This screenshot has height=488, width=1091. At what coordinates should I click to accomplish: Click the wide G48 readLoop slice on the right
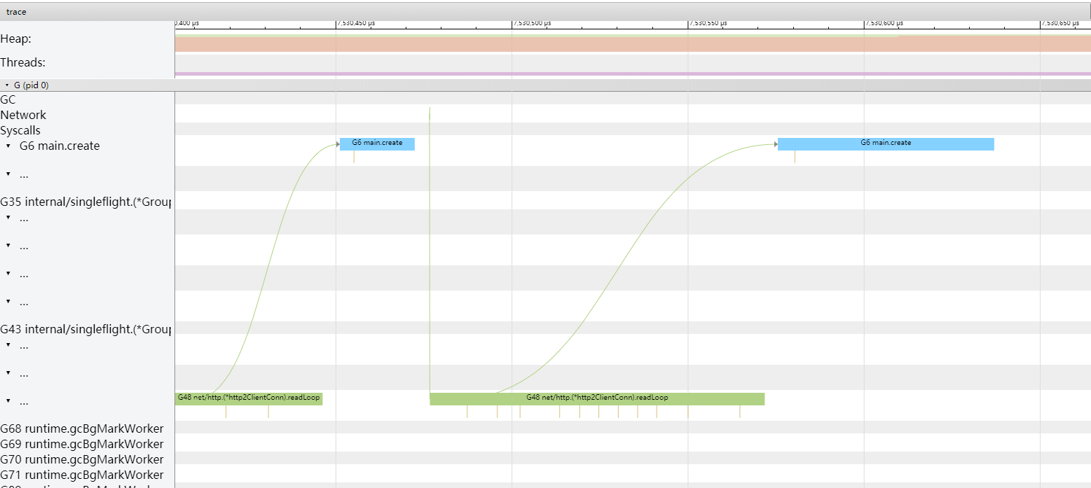coord(597,398)
